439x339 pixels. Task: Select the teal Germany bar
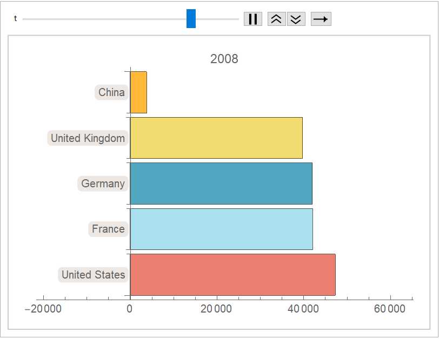click(221, 184)
